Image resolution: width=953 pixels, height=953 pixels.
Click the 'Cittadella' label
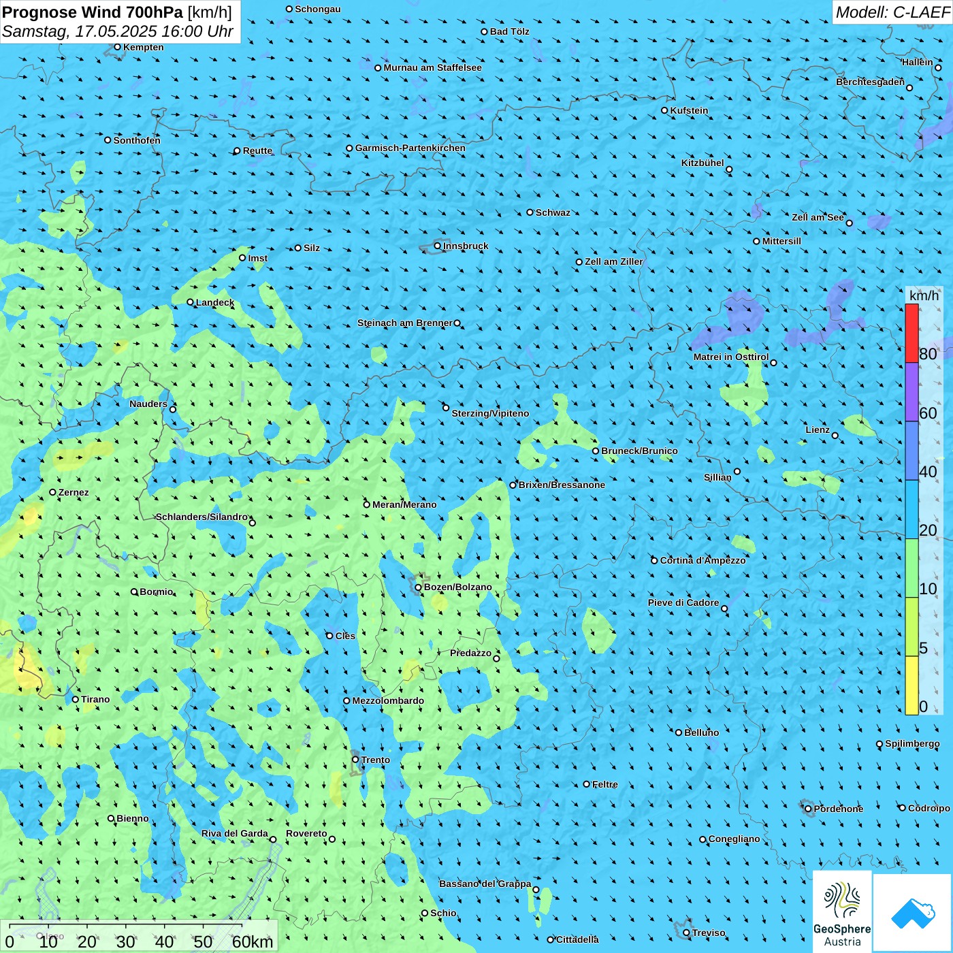pos(577,939)
